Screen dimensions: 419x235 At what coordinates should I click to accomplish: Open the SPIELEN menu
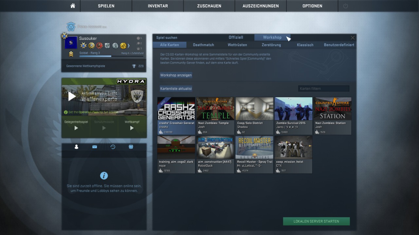point(106,6)
